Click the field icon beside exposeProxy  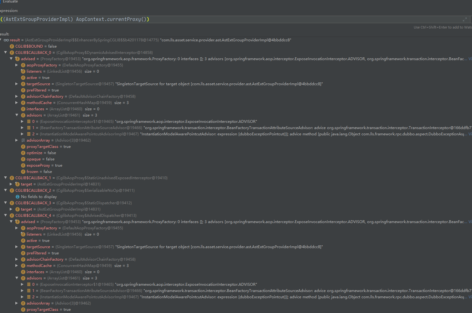(23, 165)
